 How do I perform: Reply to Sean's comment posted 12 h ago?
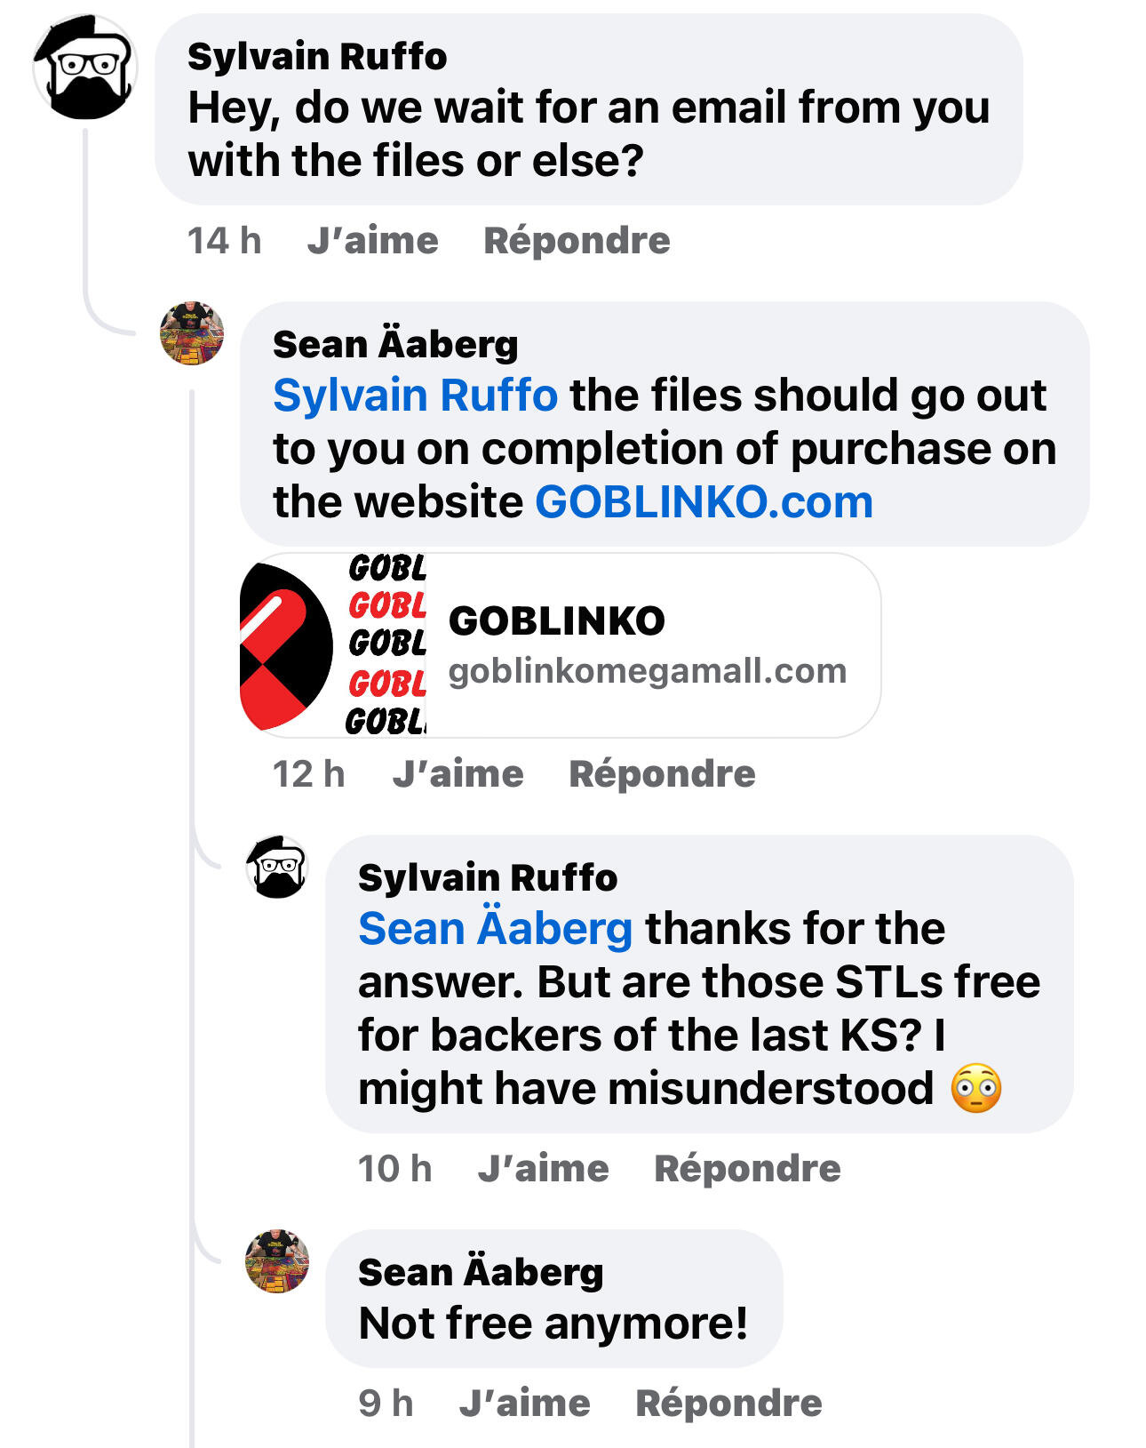662,774
